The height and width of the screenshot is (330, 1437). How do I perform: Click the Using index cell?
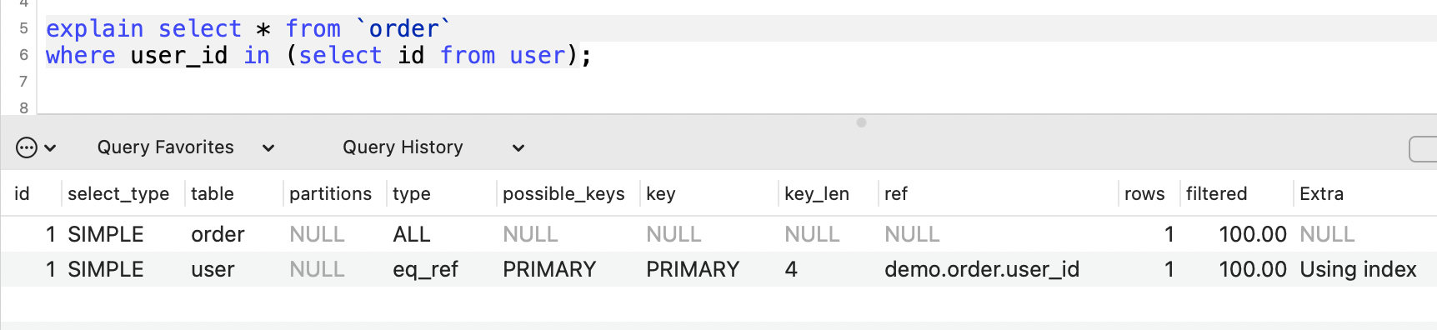(x=1358, y=269)
